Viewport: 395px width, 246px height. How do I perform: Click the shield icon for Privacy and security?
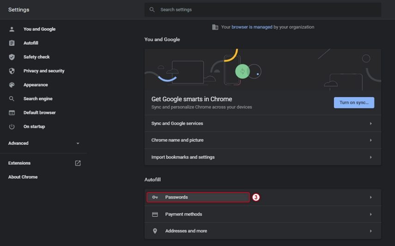coord(12,71)
